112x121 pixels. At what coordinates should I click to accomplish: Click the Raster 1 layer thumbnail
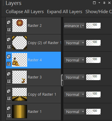tap(20, 111)
